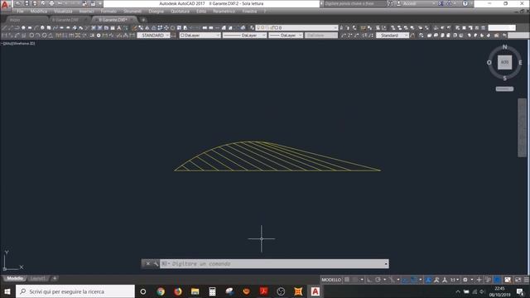530x298 pixels.
Task: Click the E direction on the ViewCube compass
Action: [x=520, y=63]
